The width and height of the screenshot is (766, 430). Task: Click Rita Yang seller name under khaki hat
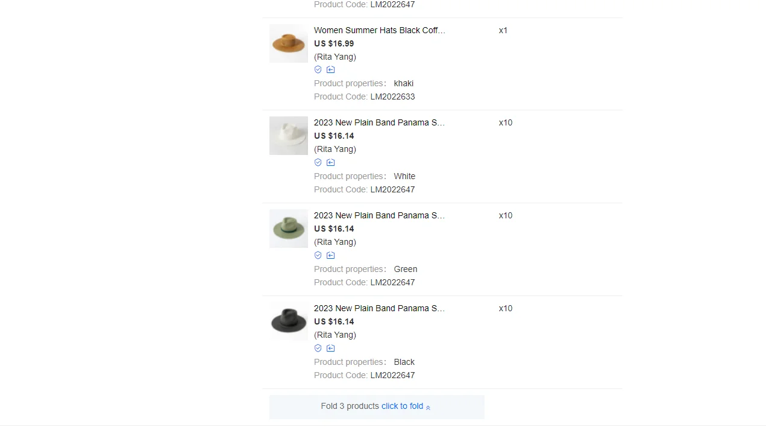(335, 57)
